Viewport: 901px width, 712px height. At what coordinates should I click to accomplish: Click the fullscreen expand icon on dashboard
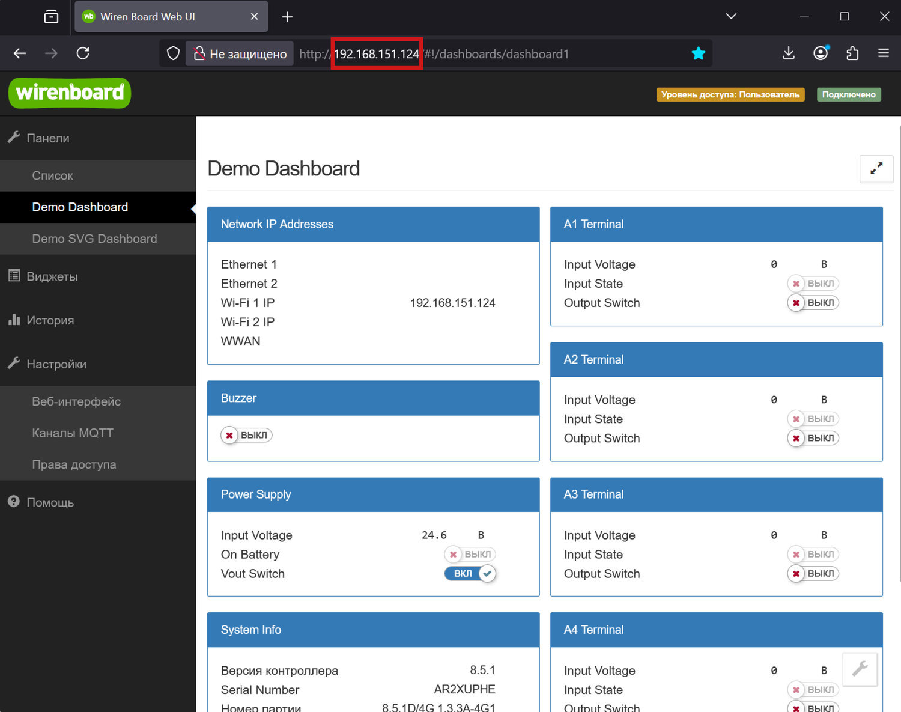click(x=876, y=169)
